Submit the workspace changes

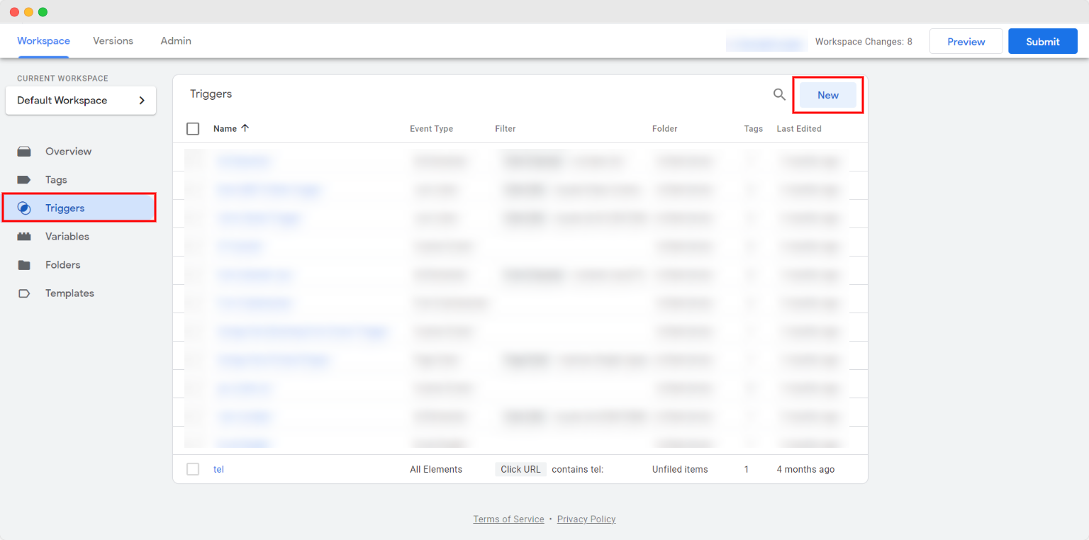[x=1042, y=41]
